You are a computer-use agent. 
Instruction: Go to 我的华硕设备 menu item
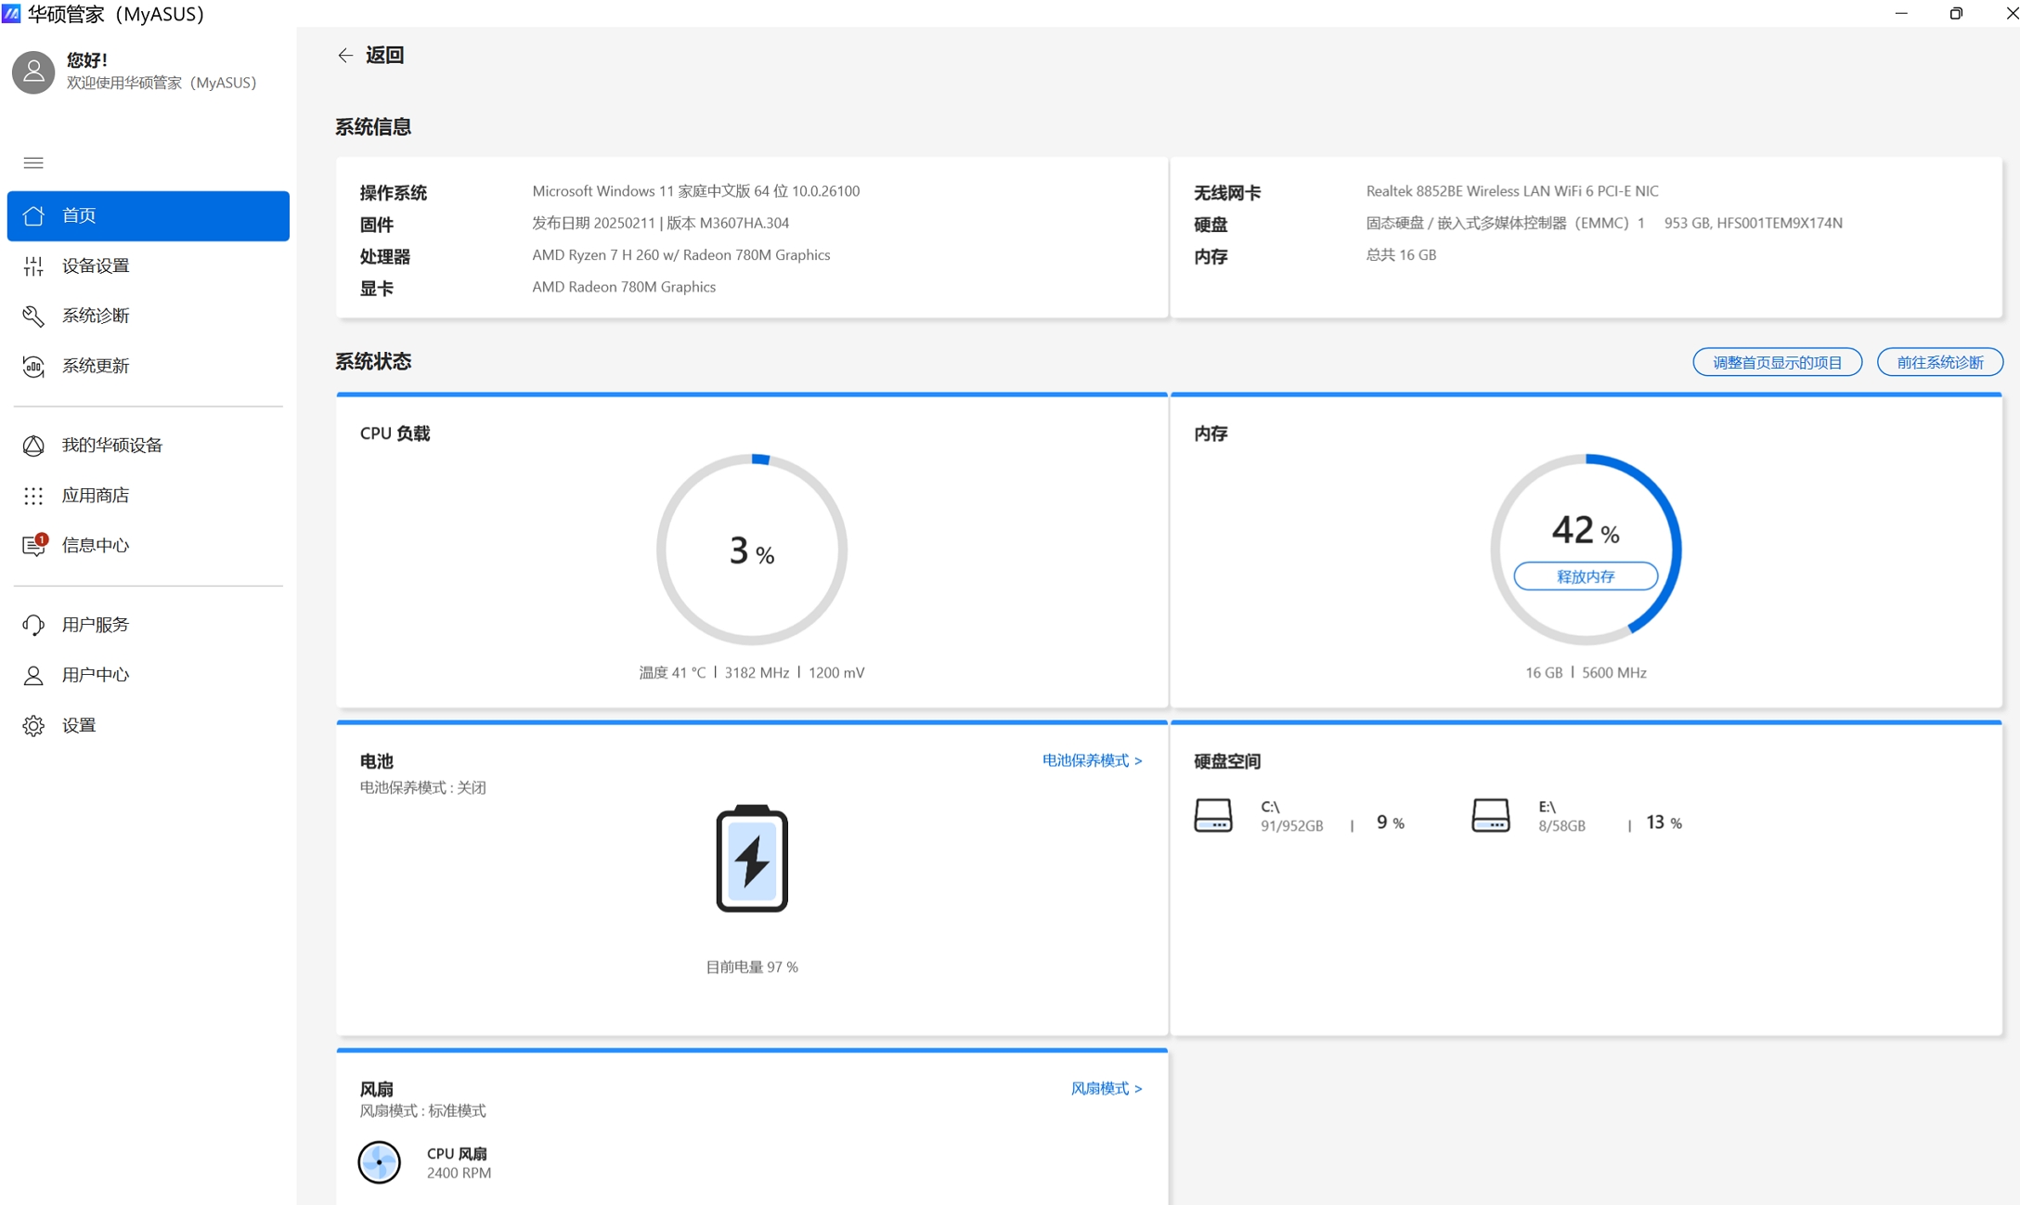click(x=111, y=446)
